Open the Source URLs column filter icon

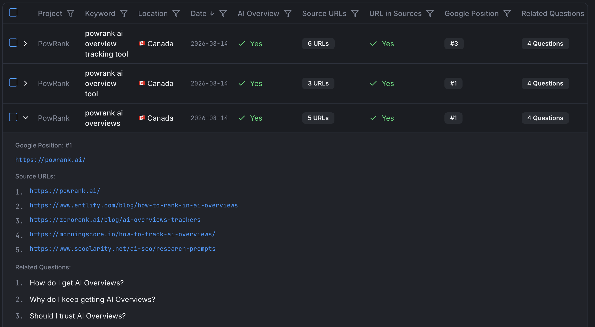355,13
